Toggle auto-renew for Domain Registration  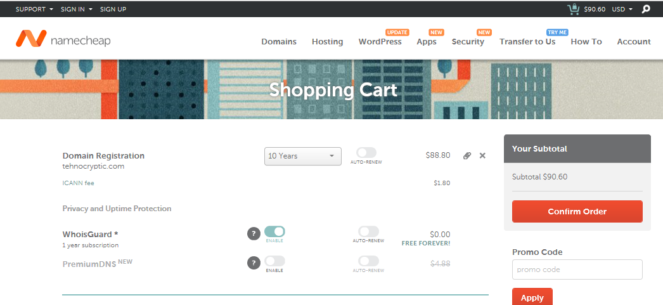point(366,153)
